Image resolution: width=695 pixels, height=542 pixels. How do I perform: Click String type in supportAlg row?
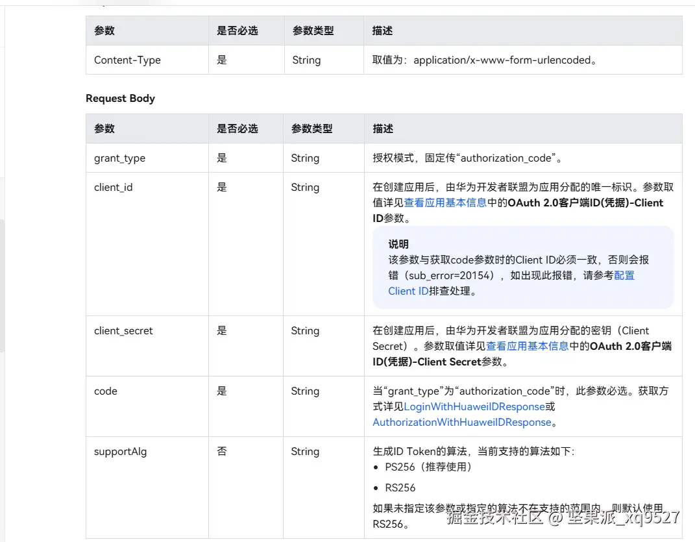pos(305,452)
